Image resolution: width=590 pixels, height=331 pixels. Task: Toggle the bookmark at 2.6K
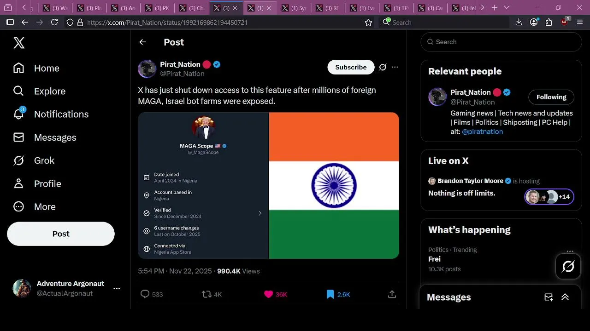330,294
